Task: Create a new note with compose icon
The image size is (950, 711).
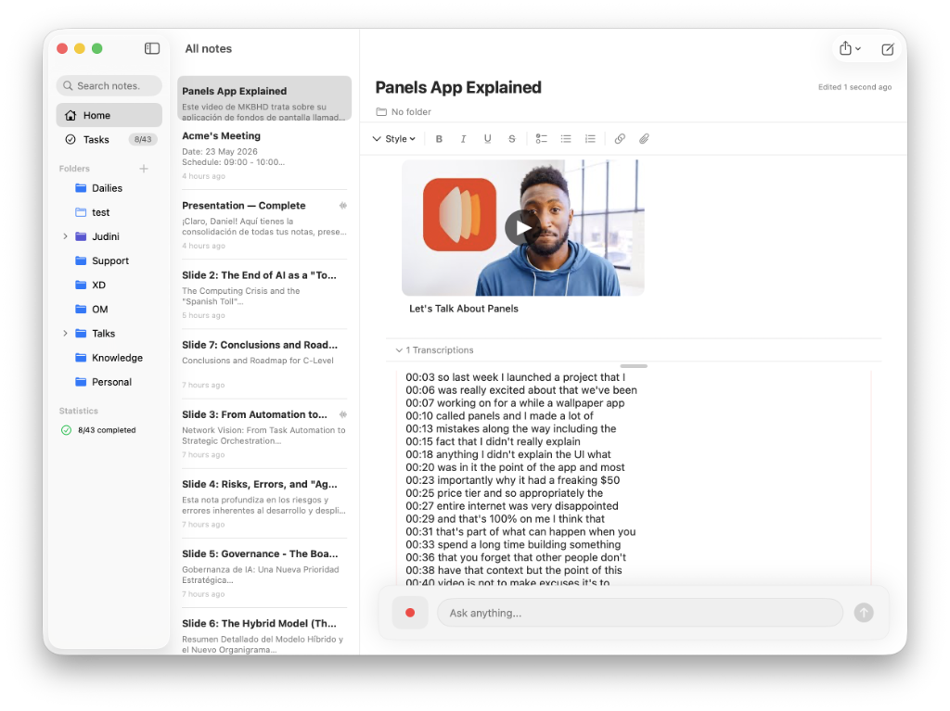Action: tap(887, 49)
